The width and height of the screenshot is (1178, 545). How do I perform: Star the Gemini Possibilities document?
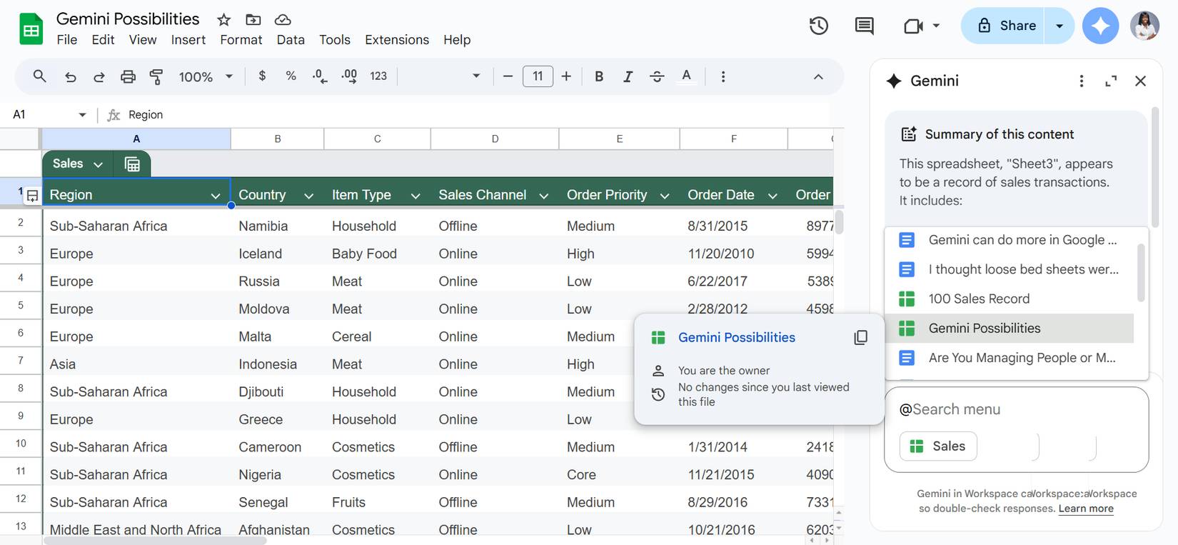(223, 20)
